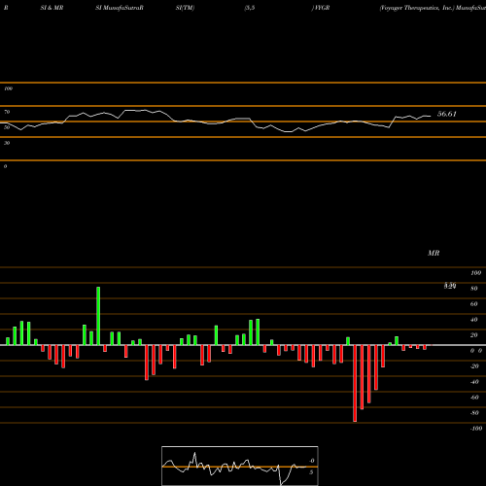Click the SI(TM) header label
The height and width of the screenshot is (486, 486).
185,8
